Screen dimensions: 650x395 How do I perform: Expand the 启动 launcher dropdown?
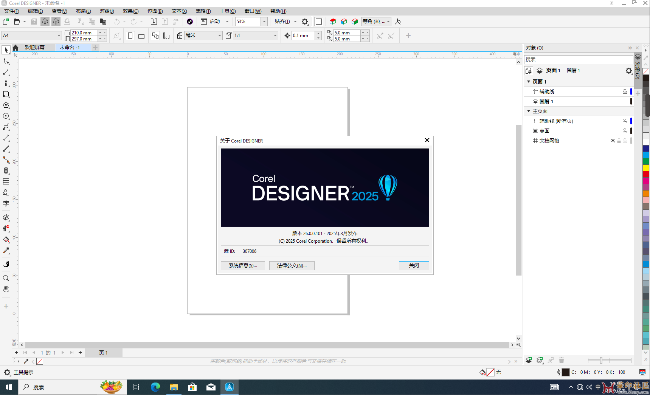(227, 22)
